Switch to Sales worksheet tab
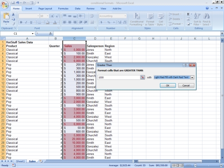The width and height of the screenshot is (224, 168). point(32,161)
